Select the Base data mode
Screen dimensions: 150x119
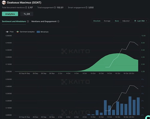[117, 21]
